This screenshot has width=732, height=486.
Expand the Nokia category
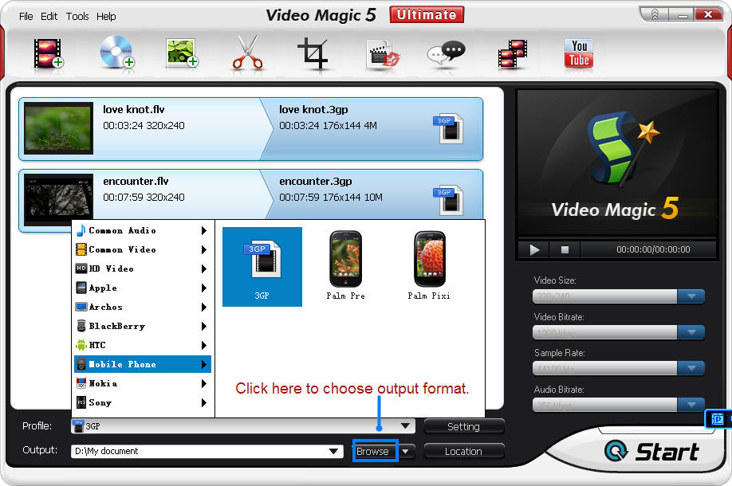click(x=143, y=383)
